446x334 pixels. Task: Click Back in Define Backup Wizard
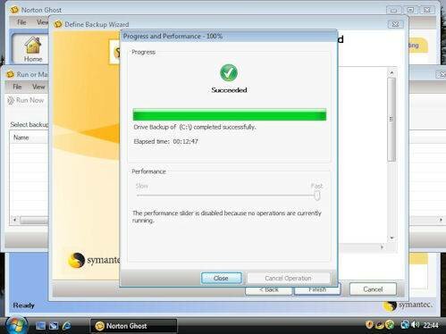coord(269,290)
